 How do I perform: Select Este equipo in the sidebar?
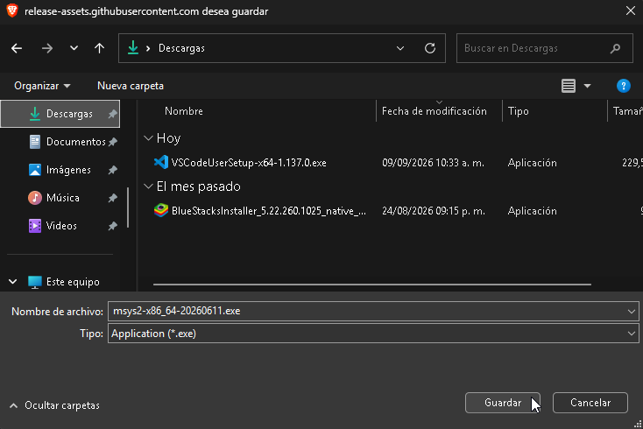[x=73, y=282]
